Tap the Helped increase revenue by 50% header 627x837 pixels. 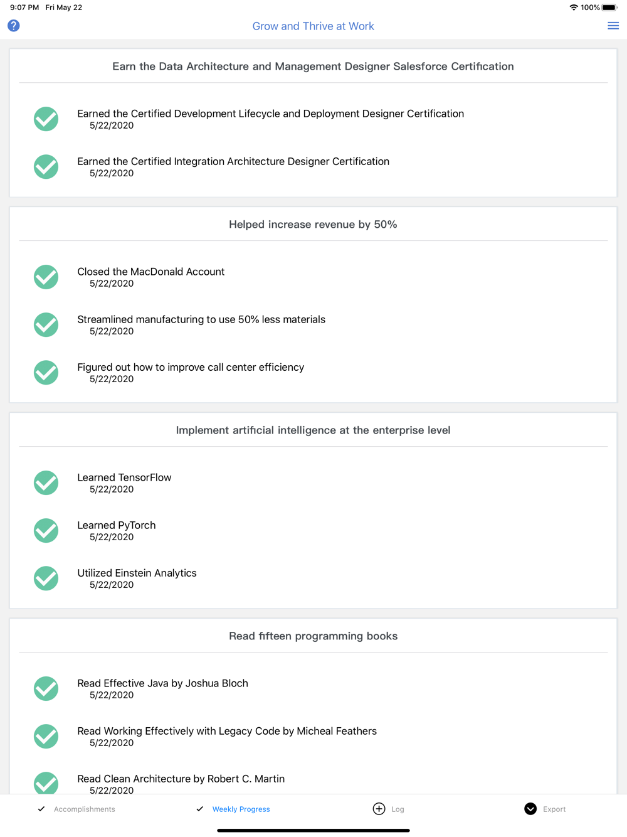(313, 225)
